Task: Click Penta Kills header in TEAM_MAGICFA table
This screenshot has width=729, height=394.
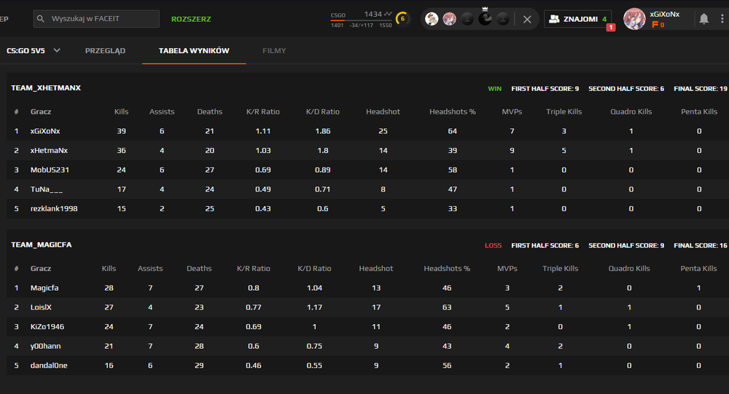Action: click(x=699, y=269)
